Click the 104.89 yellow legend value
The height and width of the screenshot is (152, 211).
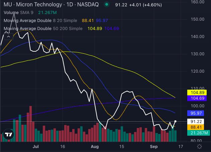[95, 29]
